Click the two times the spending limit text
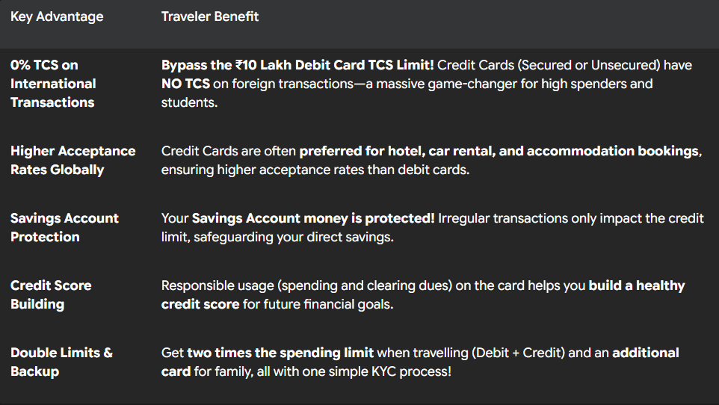 pos(280,353)
